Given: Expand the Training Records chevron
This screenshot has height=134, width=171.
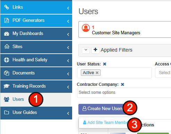Looking at the screenshot, I should 68,87.
